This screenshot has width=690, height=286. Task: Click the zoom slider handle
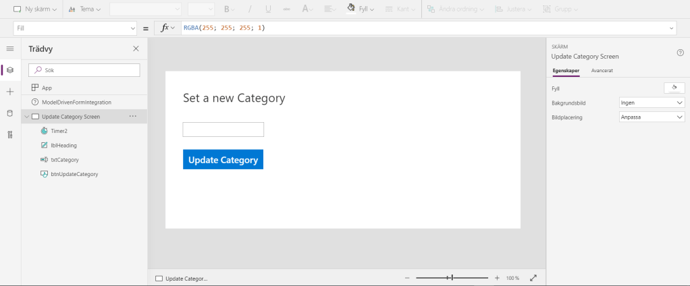tap(452, 277)
